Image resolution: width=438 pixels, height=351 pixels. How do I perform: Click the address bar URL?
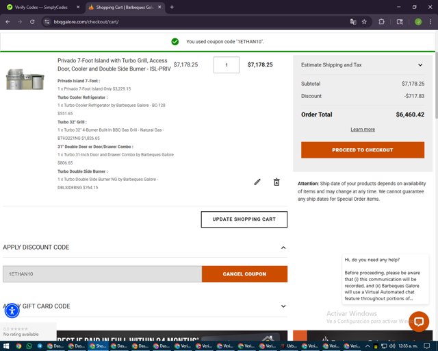coord(86,22)
